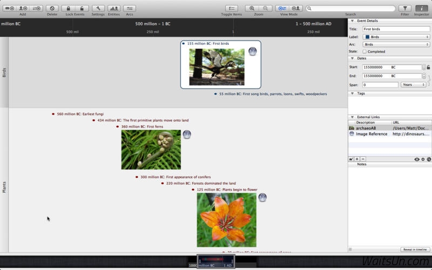This screenshot has height=270, width=432.
Task: Click the eye preview icon under External Links
Action: [x=416, y=159]
